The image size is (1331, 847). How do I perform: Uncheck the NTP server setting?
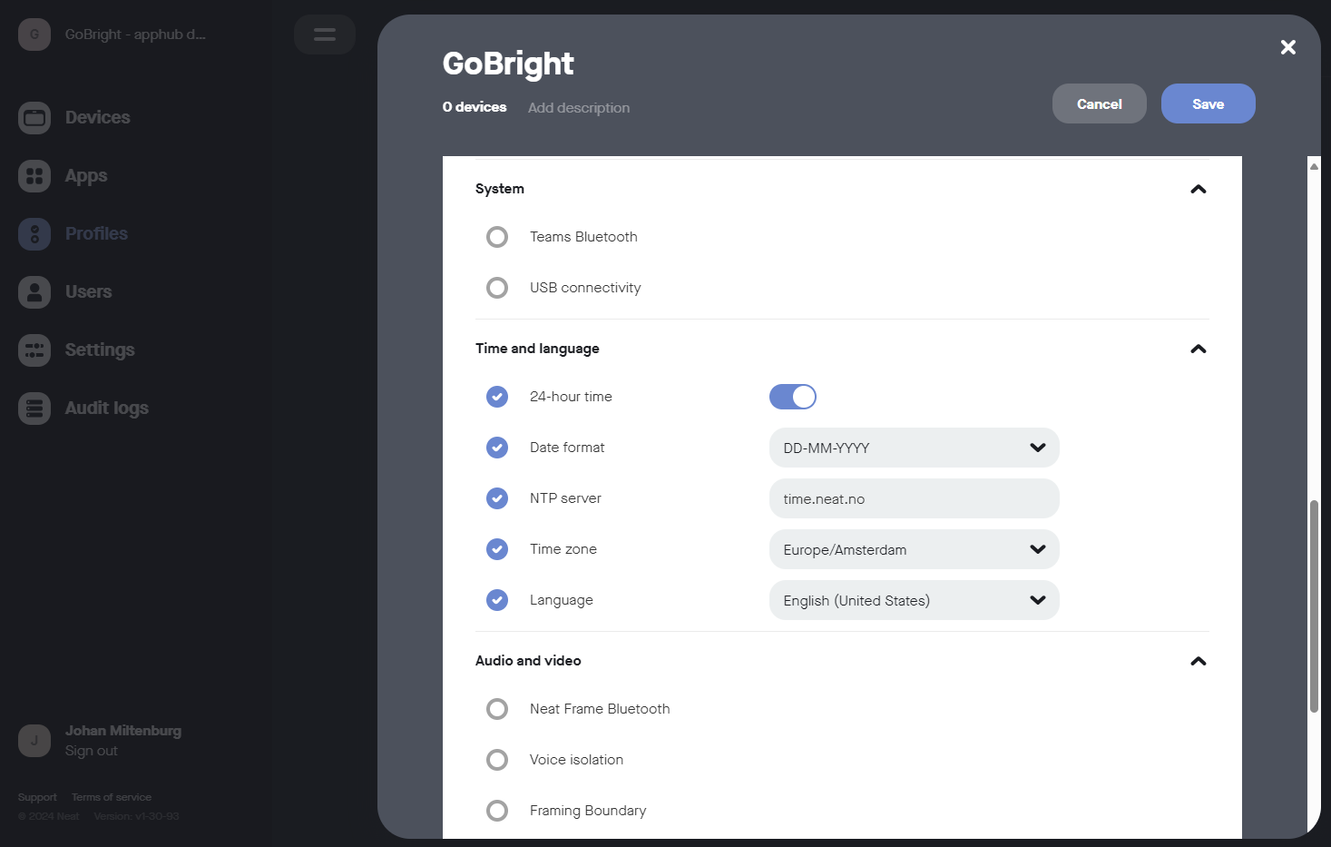[x=497, y=498]
